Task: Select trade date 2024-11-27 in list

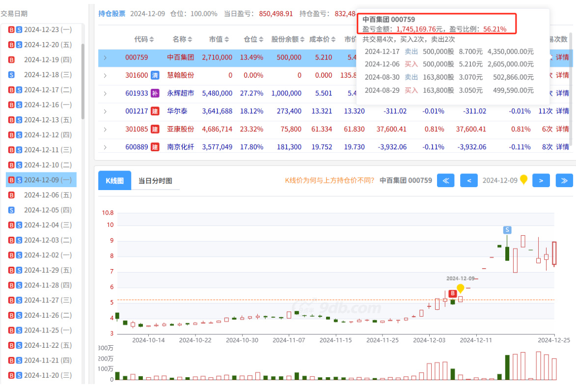Action: [41, 301]
